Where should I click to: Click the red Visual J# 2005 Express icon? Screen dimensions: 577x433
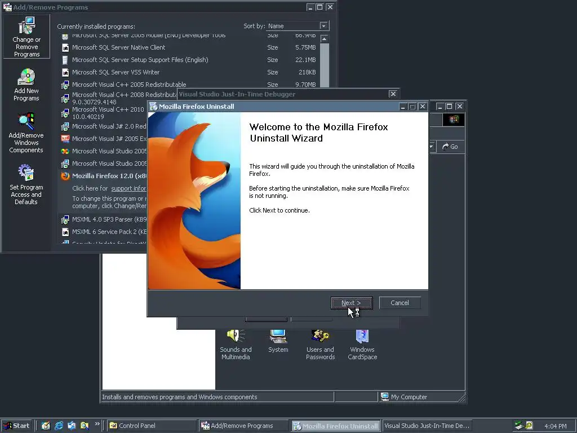click(x=65, y=139)
